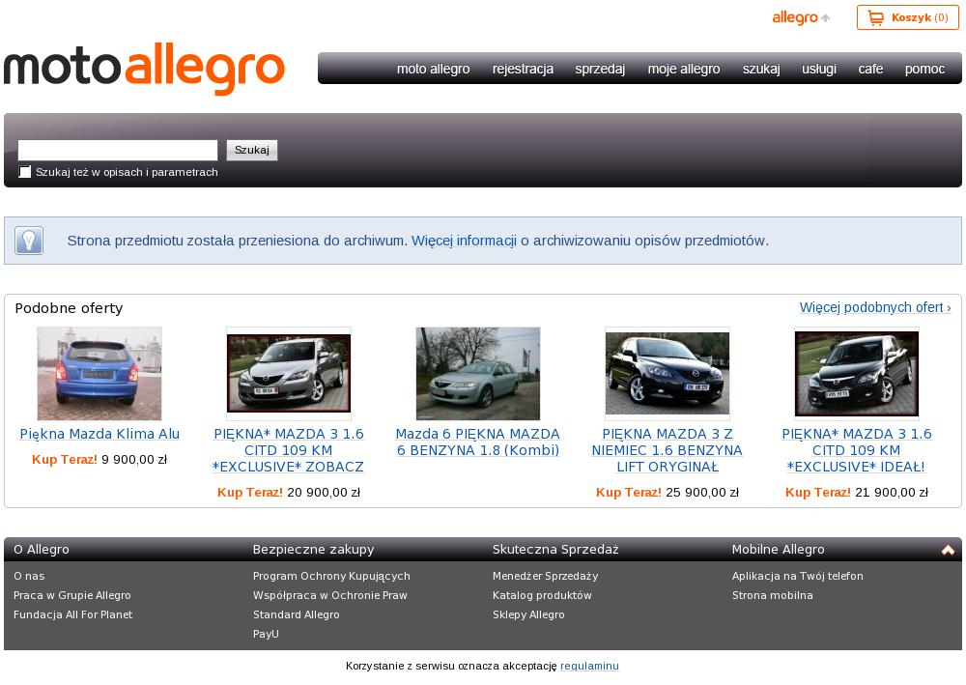
Task: Open Więcej podobnych ofert link
Action: coord(875,307)
